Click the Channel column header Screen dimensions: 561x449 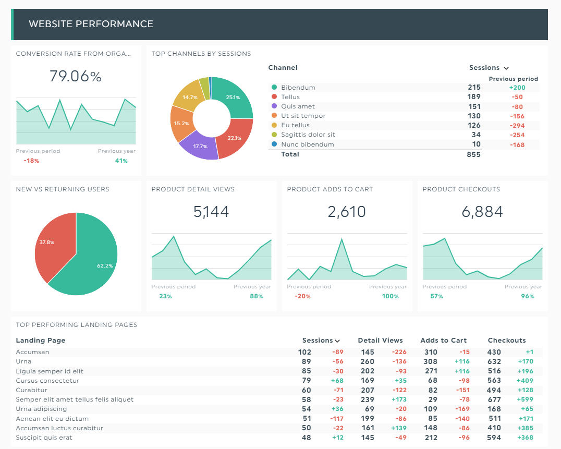(x=283, y=68)
